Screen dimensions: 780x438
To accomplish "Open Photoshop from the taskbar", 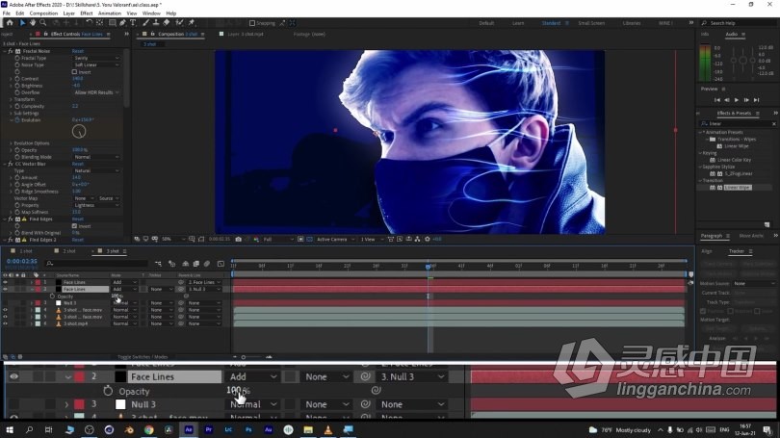I will [x=248, y=429].
